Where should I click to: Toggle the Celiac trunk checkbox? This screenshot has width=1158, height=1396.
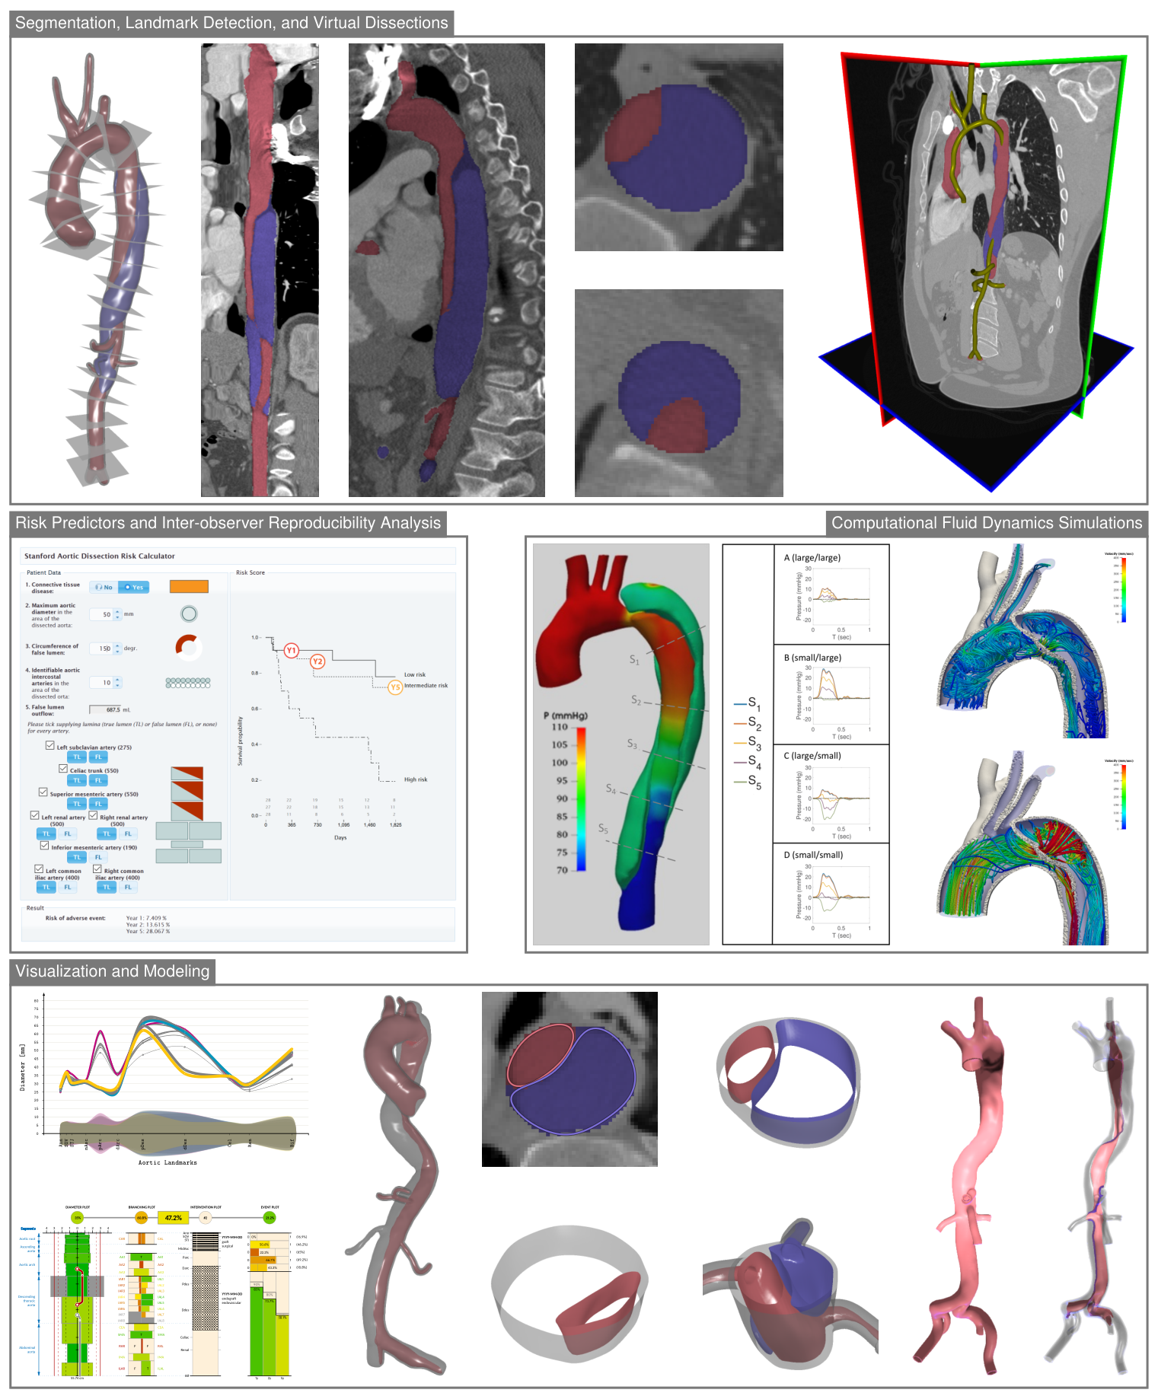click(63, 769)
